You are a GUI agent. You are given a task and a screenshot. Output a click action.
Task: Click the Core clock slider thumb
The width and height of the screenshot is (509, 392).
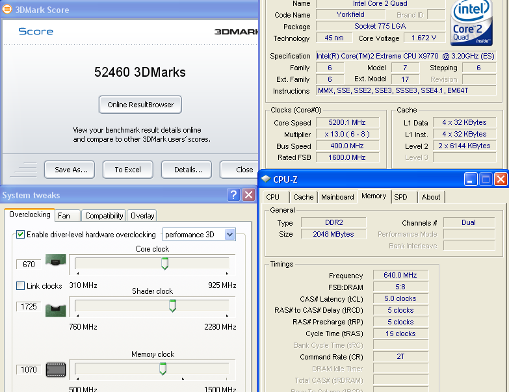pyautogui.click(x=164, y=263)
